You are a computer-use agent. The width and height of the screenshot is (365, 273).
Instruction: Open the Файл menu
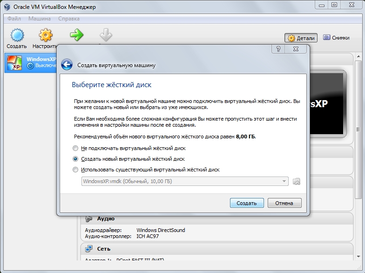(x=14, y=19)
